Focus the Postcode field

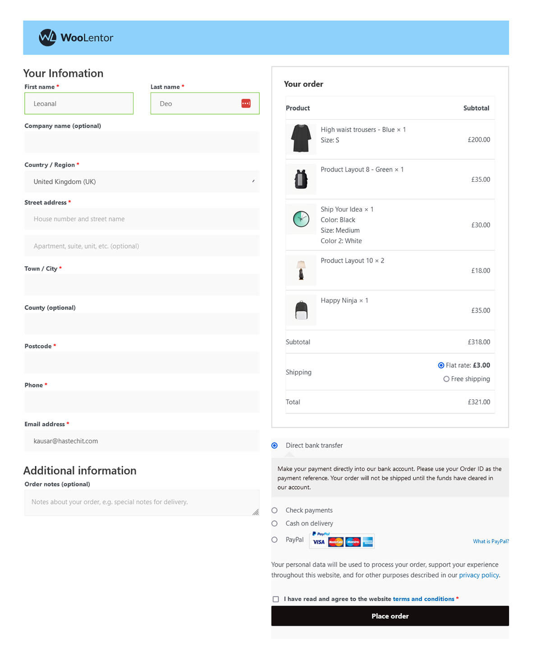pos(142,362)
